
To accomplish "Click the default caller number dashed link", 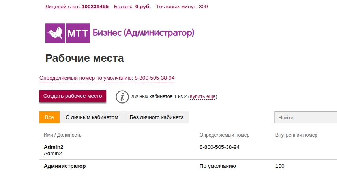I will [107, 78].
